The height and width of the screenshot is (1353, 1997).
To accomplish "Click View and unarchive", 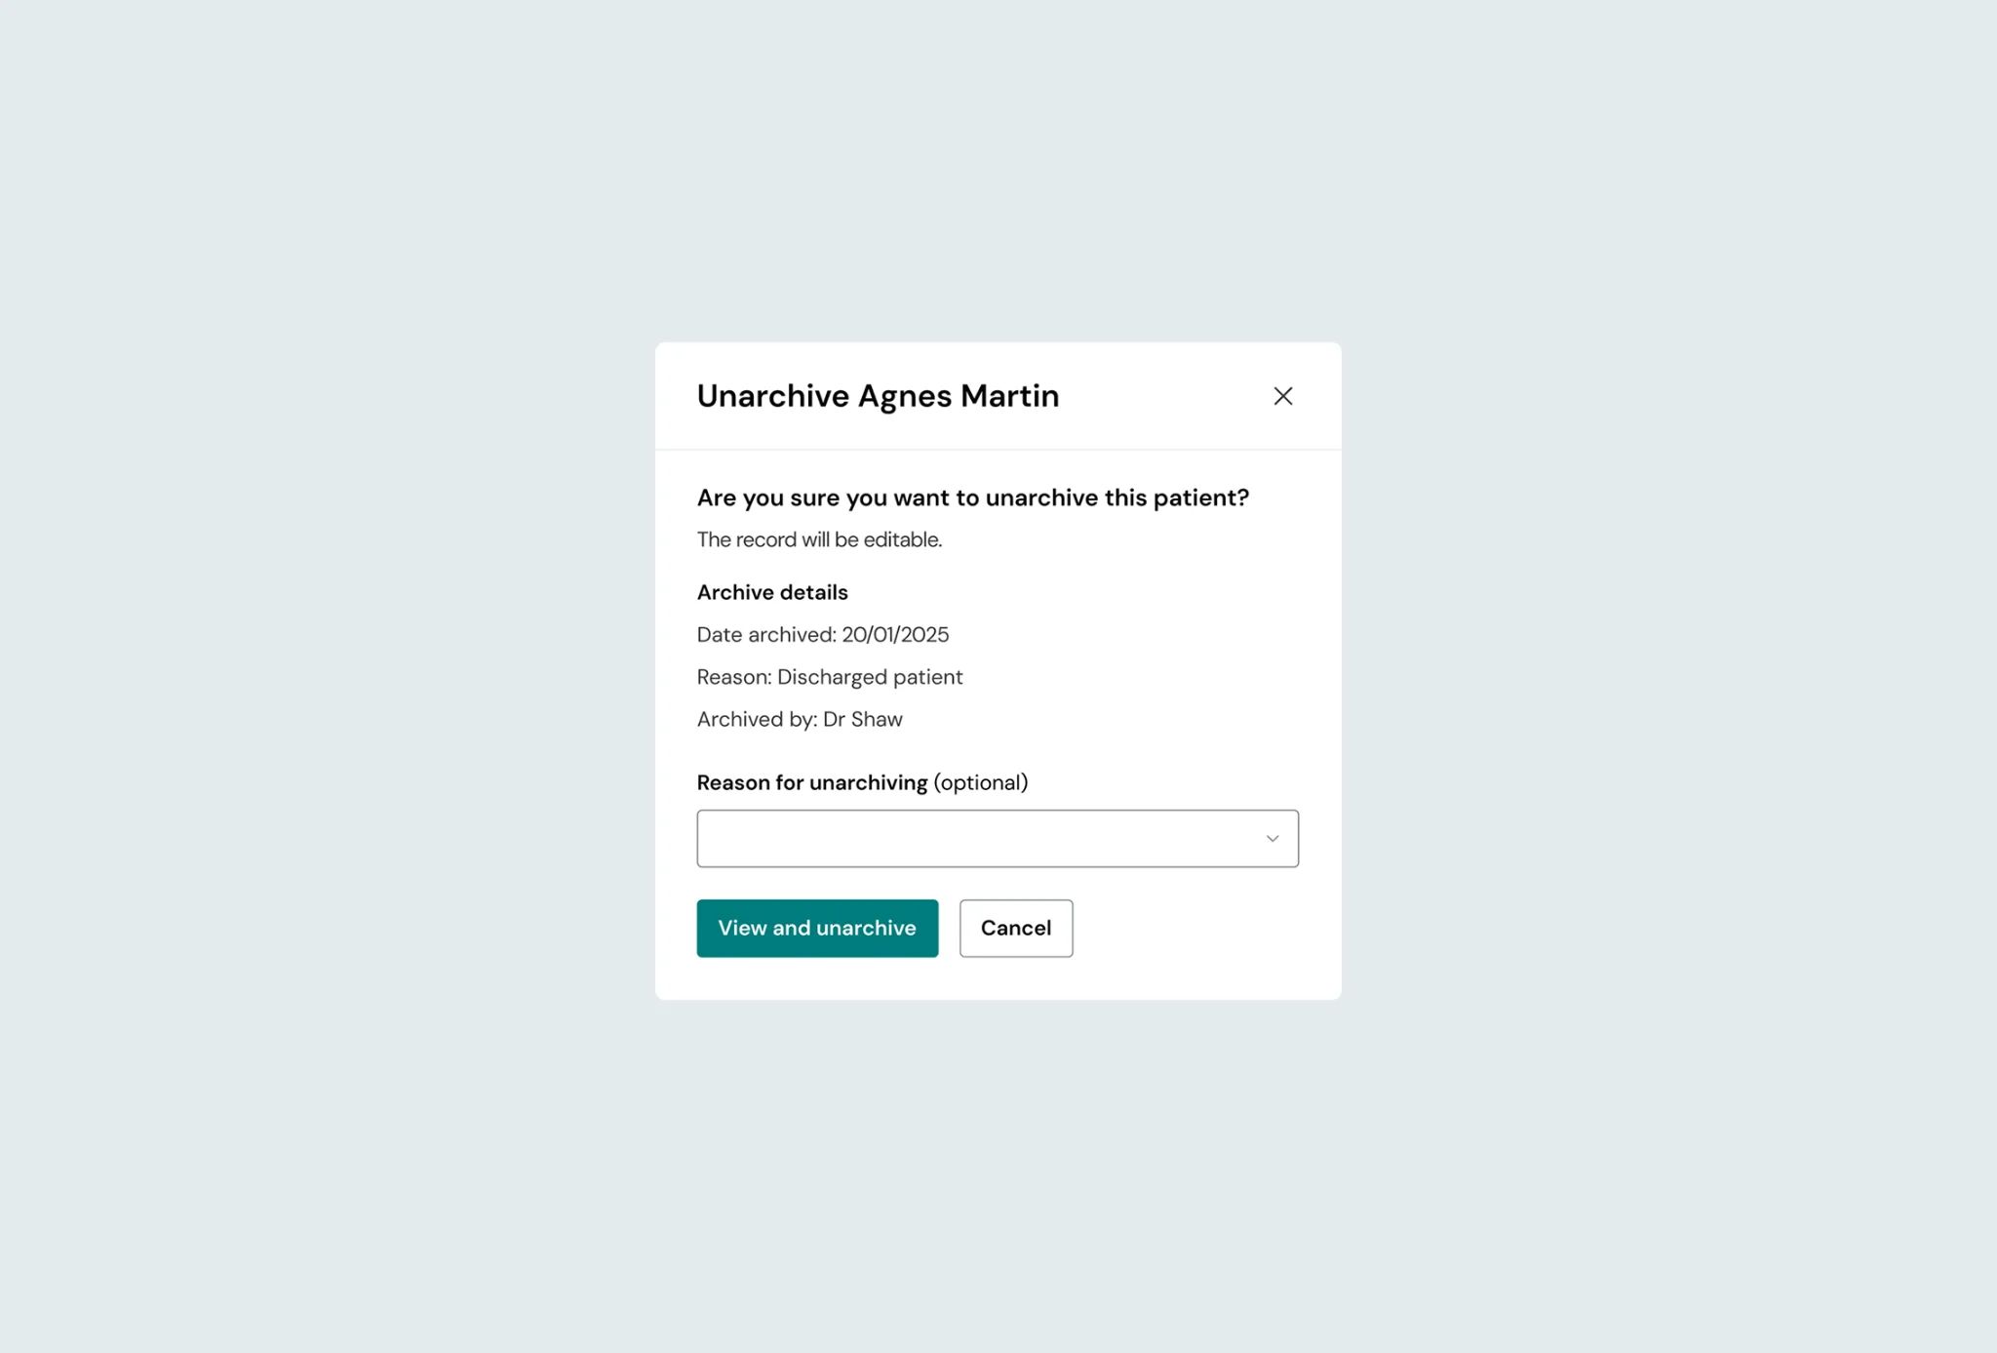I will (x=817, y=928).
